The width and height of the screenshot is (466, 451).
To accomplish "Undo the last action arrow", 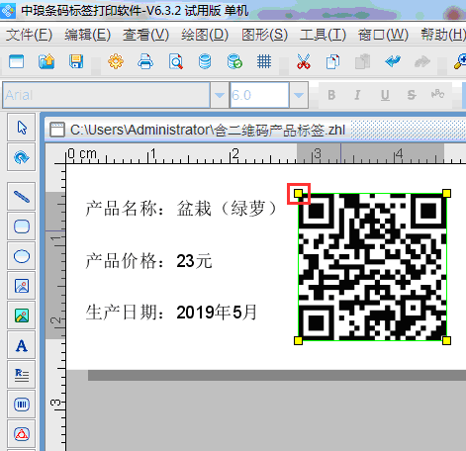I will tap(393, 61).
